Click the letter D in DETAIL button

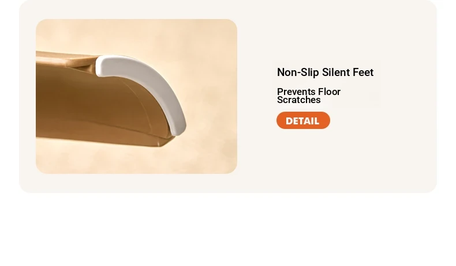pos(289,121)
